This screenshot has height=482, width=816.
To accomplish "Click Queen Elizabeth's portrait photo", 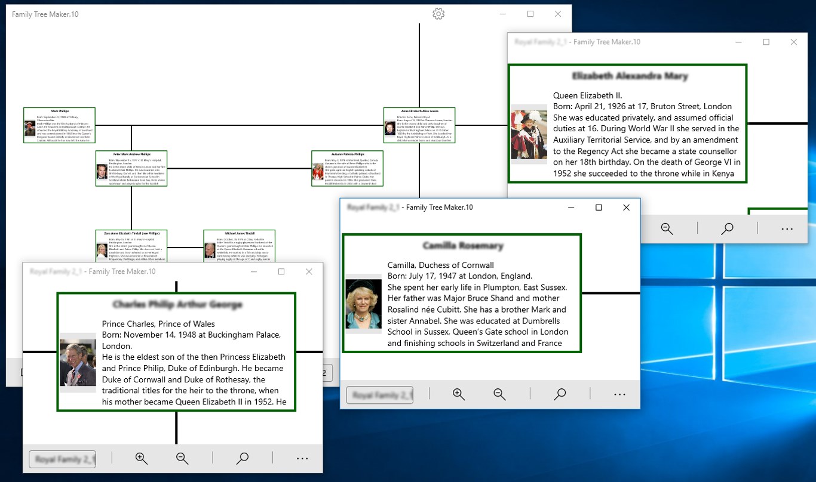I will pos(529,134).
